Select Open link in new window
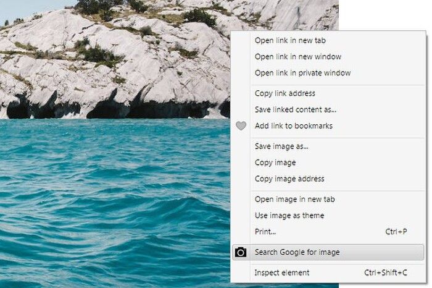 pos(298,57)
